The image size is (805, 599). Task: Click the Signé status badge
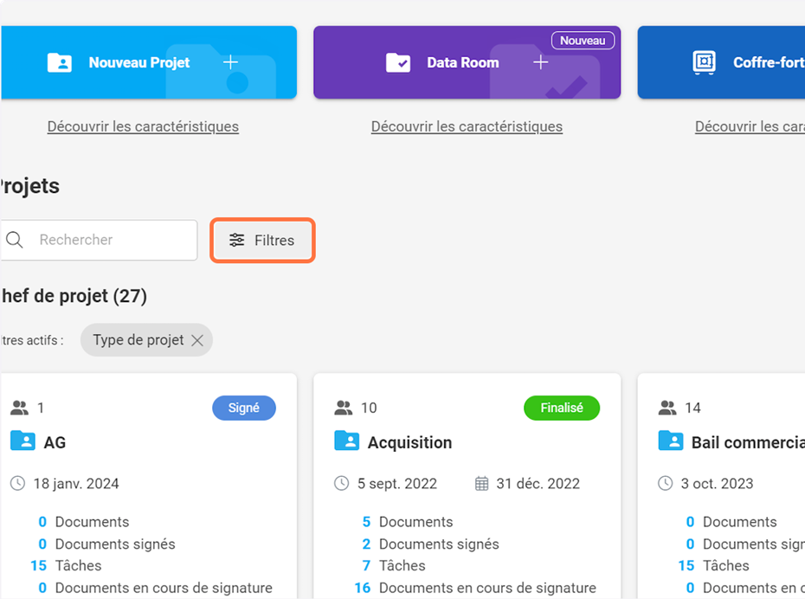243,408
